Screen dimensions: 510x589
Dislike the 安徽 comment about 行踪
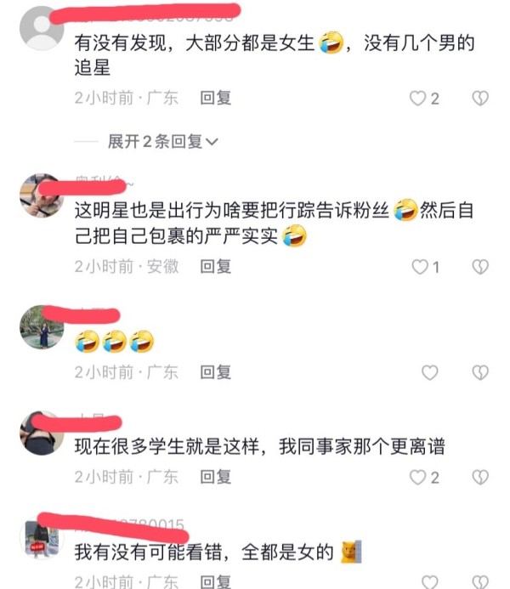point(480,267)
